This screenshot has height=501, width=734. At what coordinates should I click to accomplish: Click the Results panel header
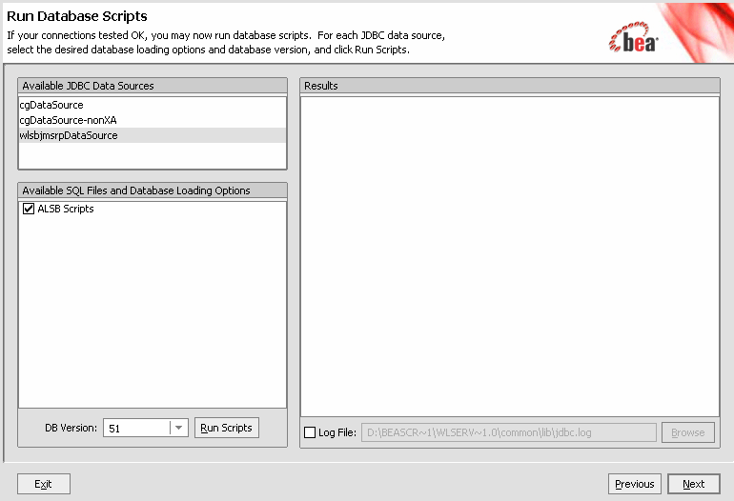(x=510, y=86)
